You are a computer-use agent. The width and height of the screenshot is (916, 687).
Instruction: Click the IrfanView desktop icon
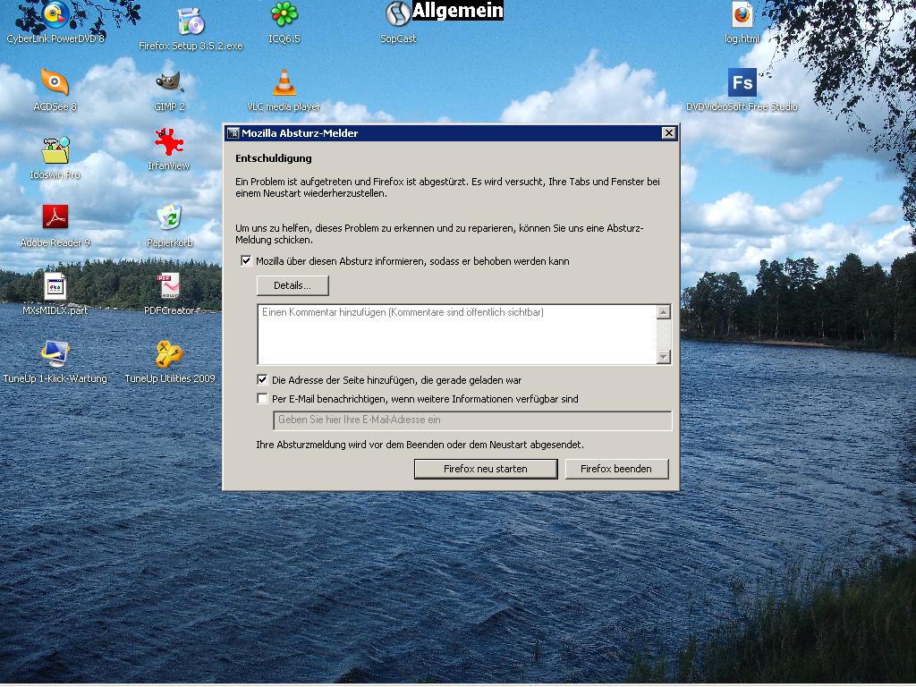(x=169, y=143)
